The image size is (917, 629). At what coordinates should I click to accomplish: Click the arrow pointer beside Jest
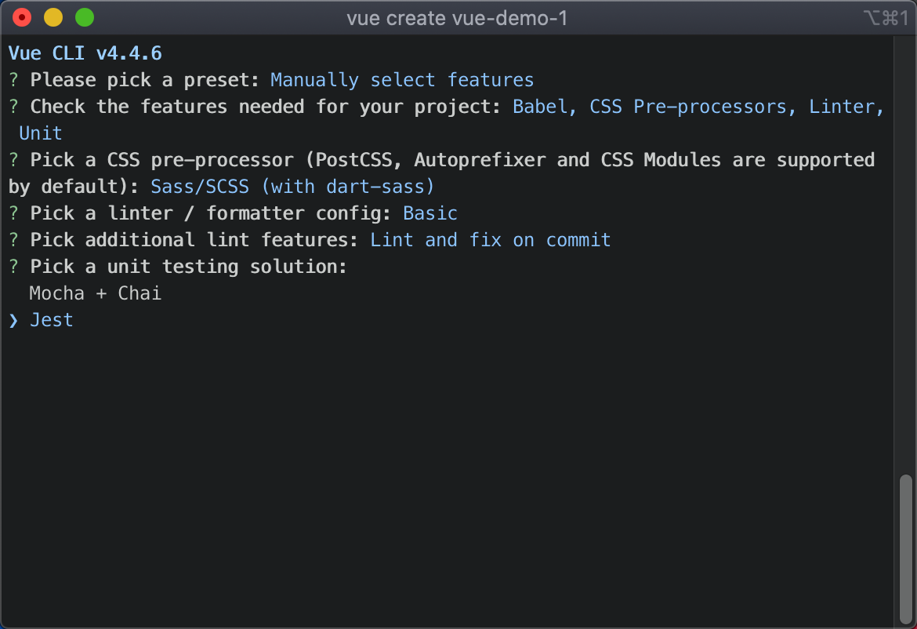(13, 320)
